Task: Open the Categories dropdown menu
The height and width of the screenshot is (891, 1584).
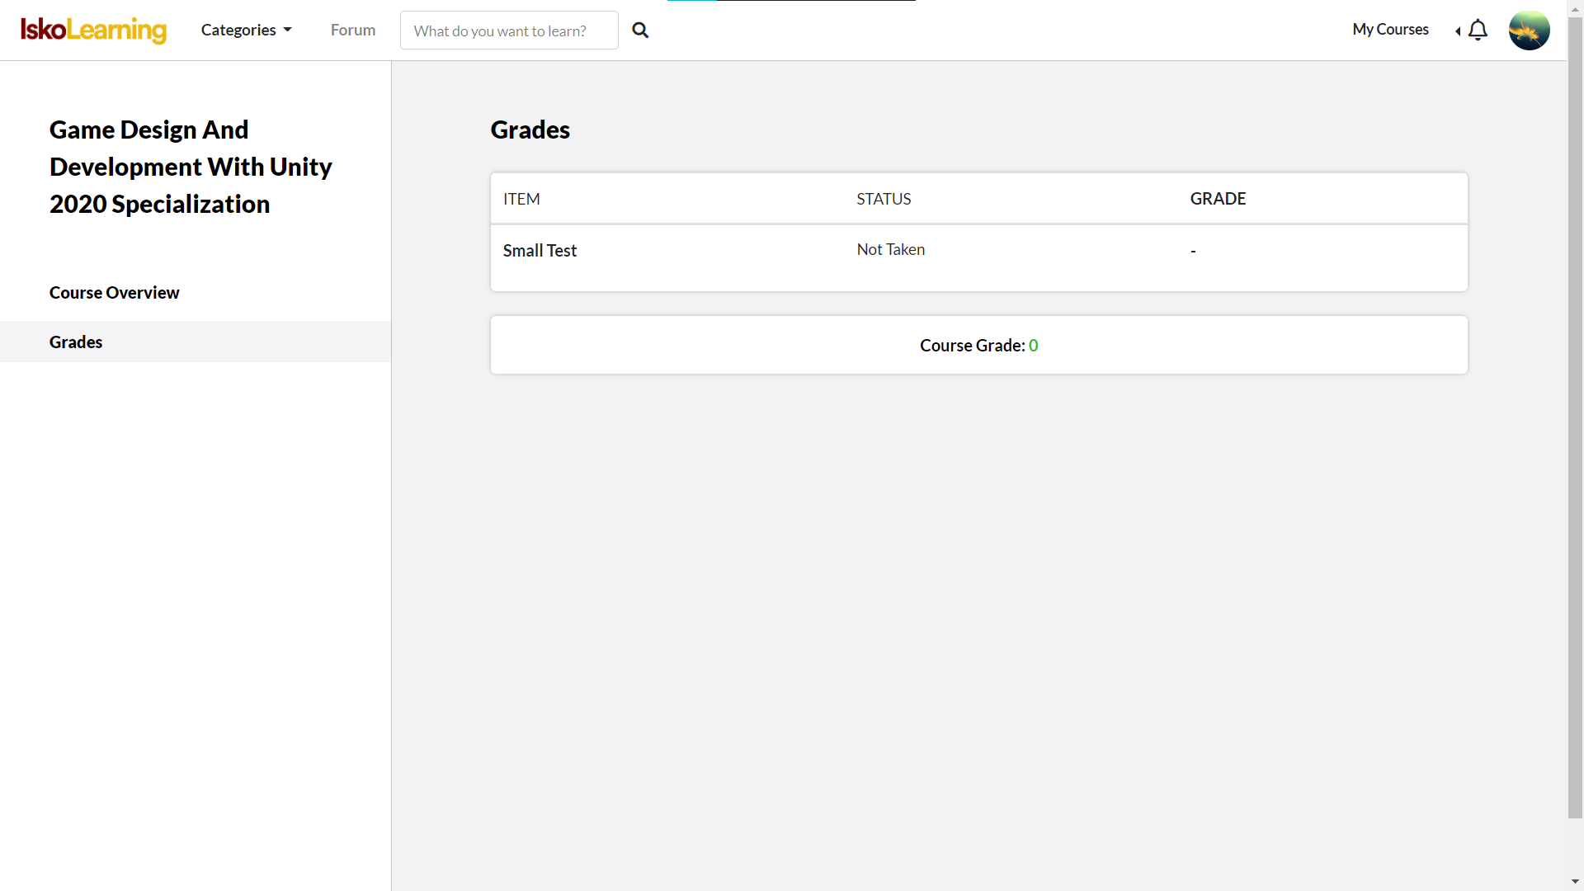Action: (x=246, y=30)
